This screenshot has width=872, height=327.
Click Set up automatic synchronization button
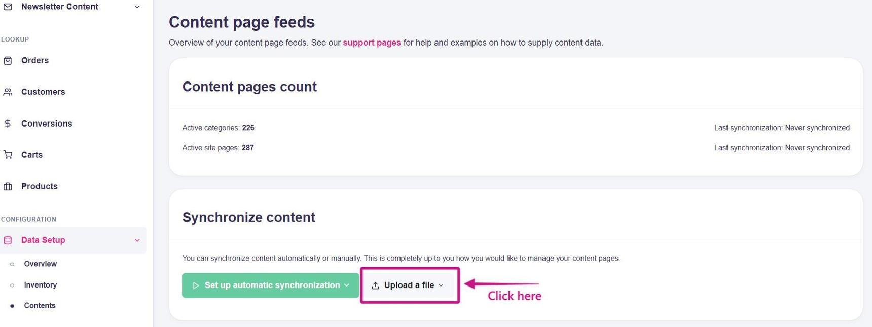pyautogui.click(x=272, y=285)
